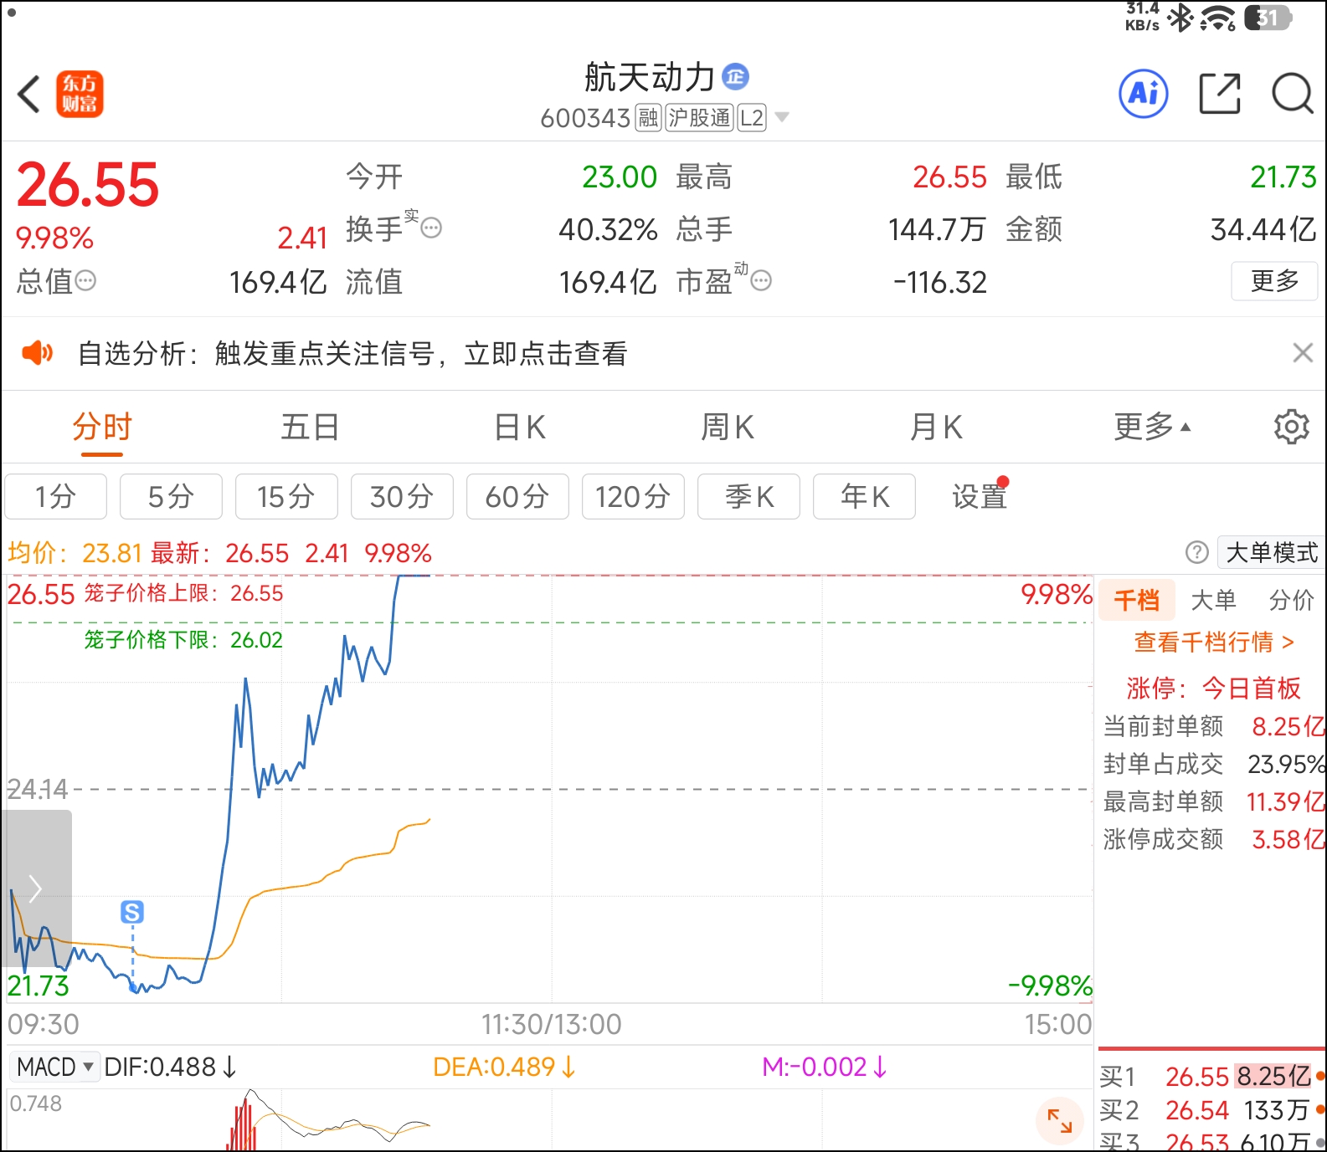
Task: Open chart settings gear icon
Action: coord(1291,428)
